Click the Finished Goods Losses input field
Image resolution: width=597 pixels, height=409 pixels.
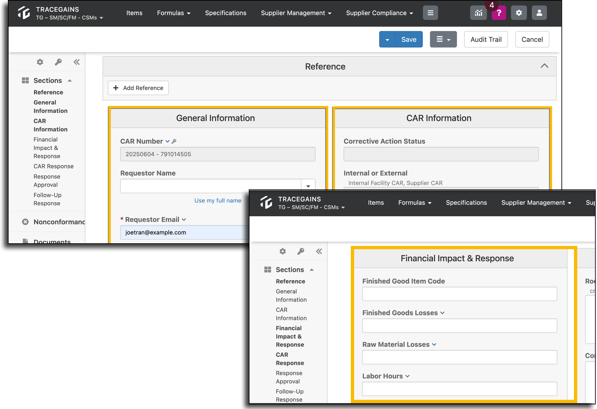(x=460, y=325)
